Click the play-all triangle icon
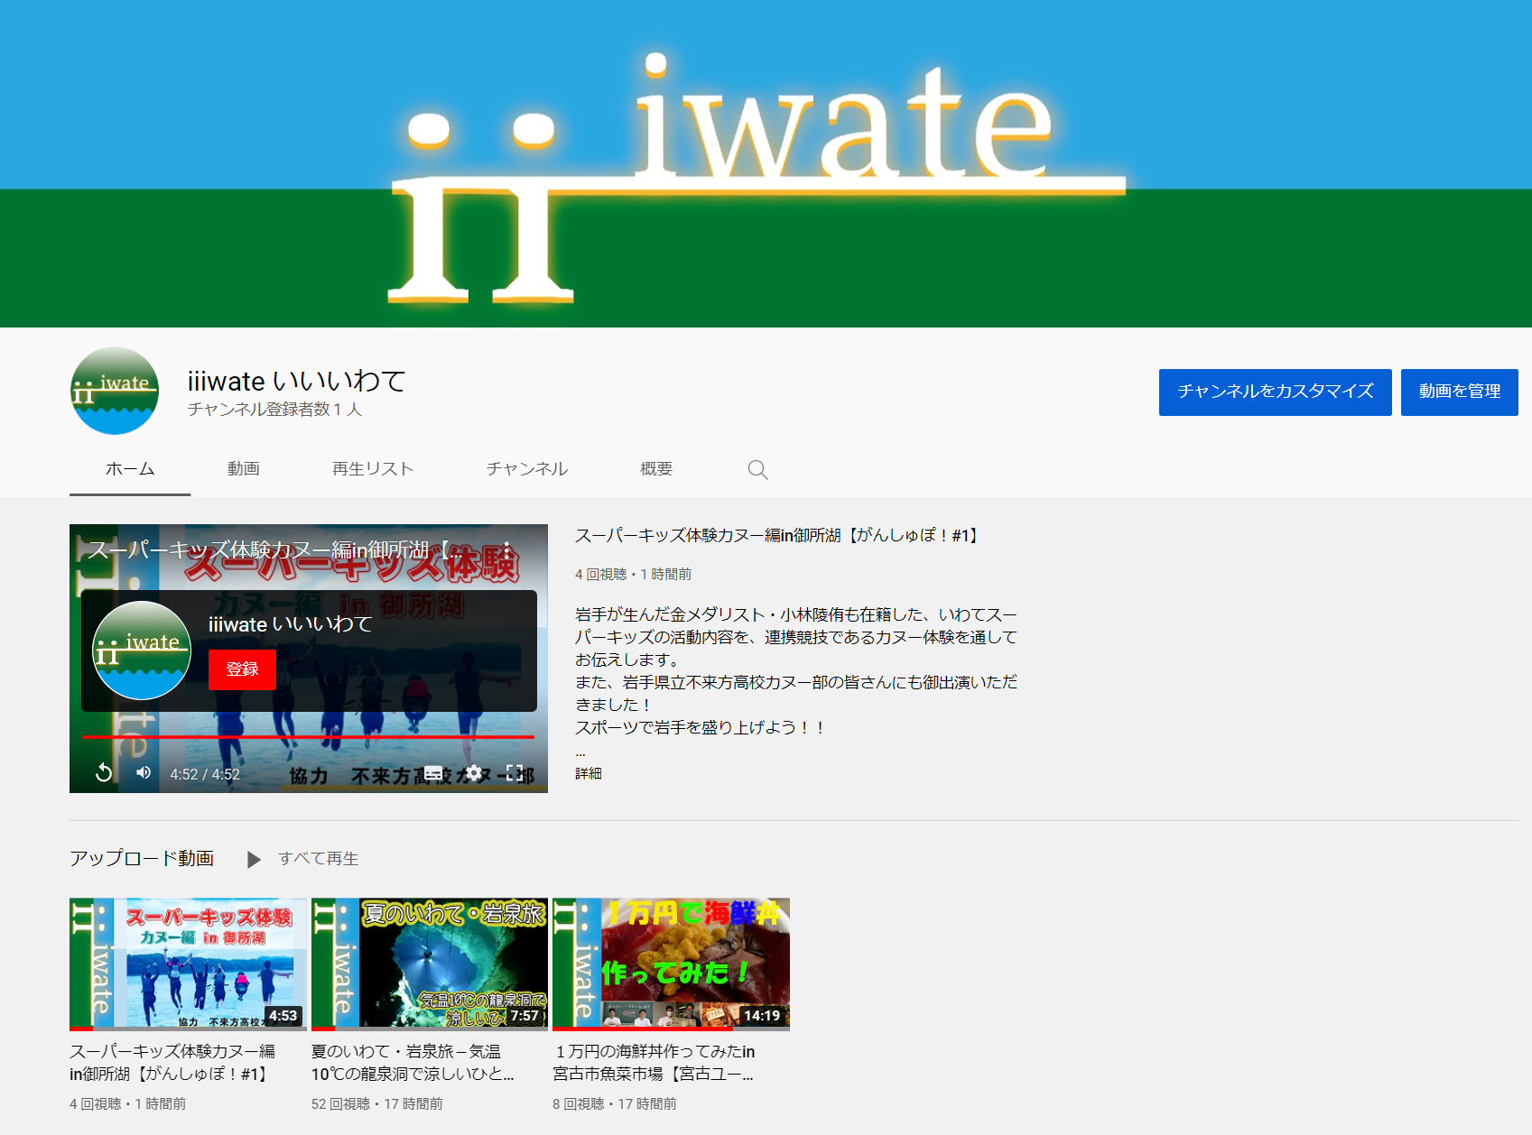Viewport: 1532px width, 1135px height. point(254,859)
